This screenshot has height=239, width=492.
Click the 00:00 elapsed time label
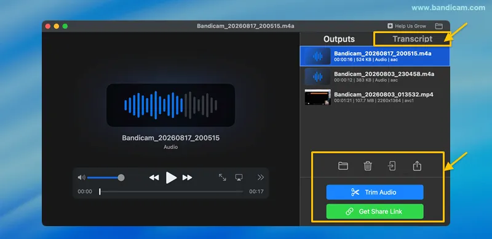click(85, 191)
